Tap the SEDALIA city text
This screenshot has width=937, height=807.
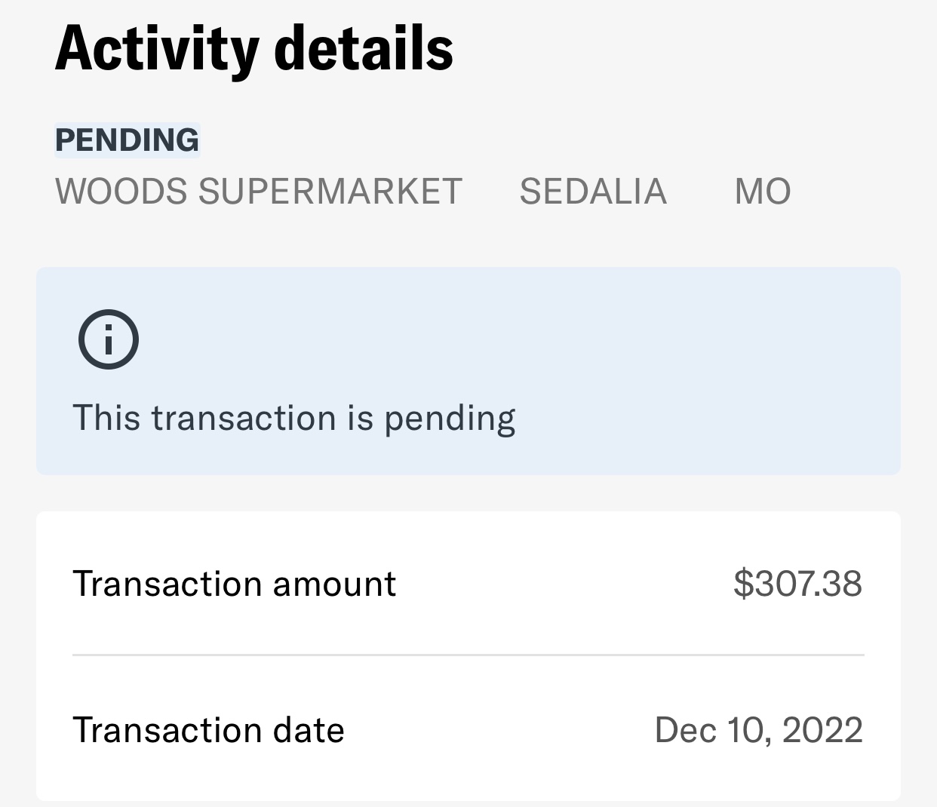point(594,192)
